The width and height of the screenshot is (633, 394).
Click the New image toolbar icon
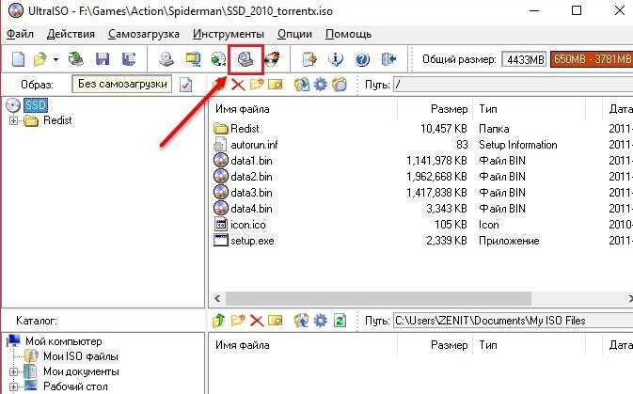tap(18, 59)
